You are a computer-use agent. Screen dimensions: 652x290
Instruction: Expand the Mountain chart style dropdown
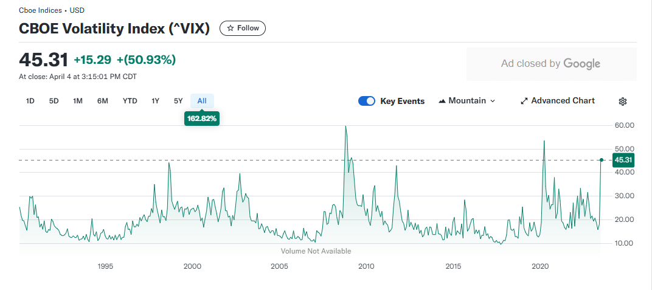pos(467,101)
